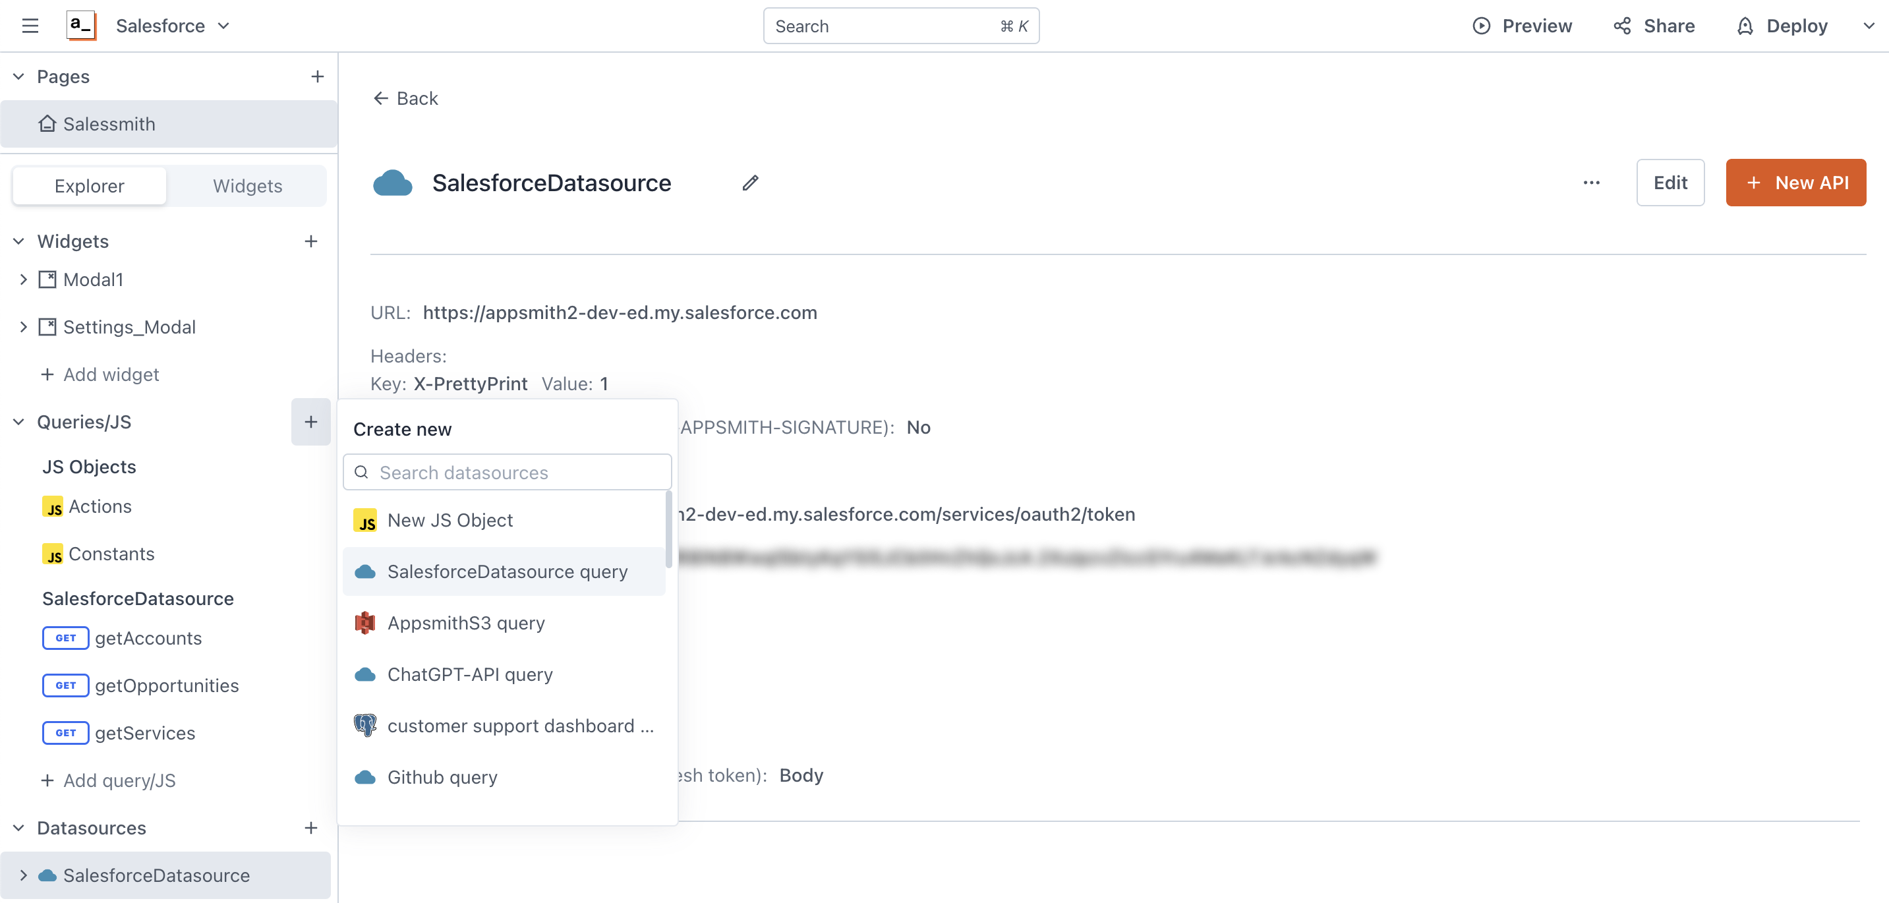Expand the Settings_Modal tree item

[22, 327]
